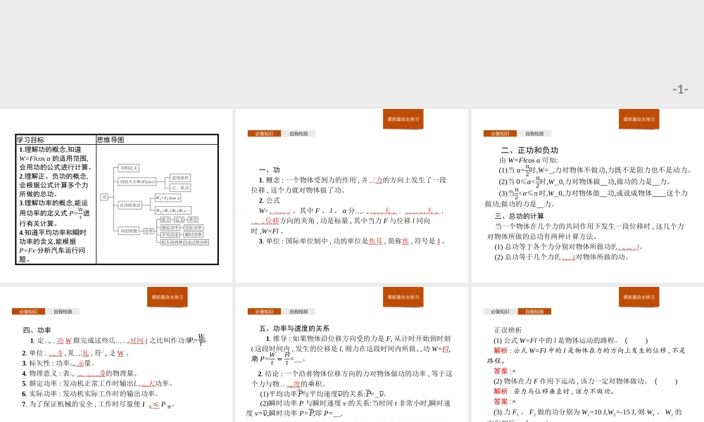Click the 总功的求法 box in the mind map
The height and width of the screenshot is (422, 704).
(129, 205)
